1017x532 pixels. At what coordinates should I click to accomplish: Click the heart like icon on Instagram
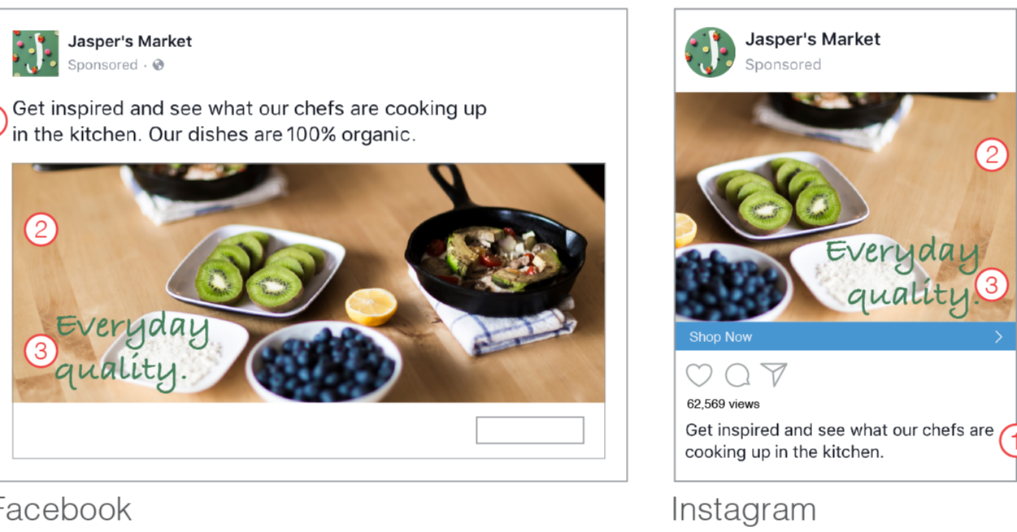699,374
